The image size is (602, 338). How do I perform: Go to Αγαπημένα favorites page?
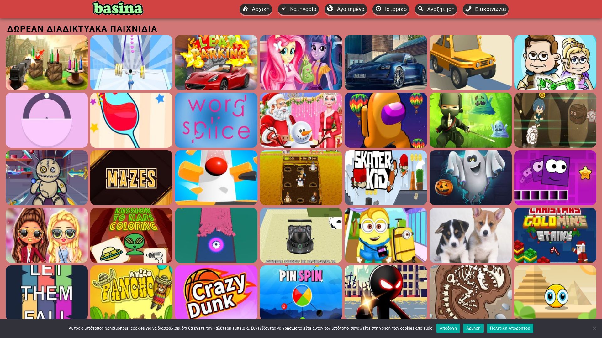click(x=346, y=9)
